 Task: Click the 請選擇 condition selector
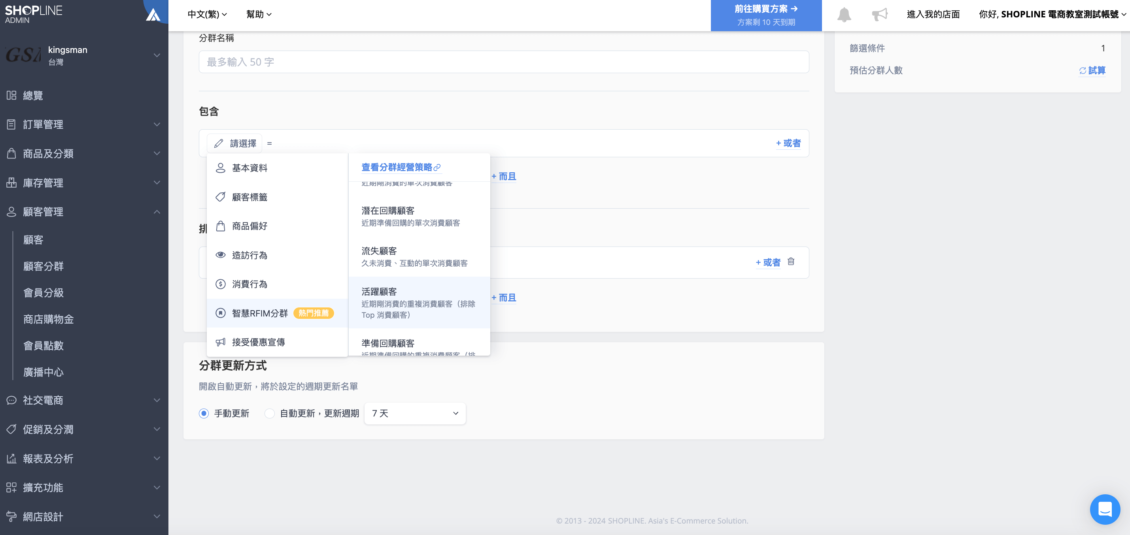pos(234,143)
